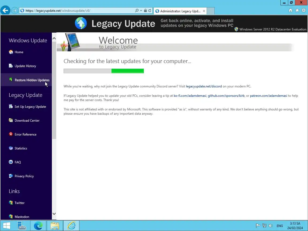Click the Statistics pie icon
Viewport: 308px width, 231px height.
tap(11, 148)
